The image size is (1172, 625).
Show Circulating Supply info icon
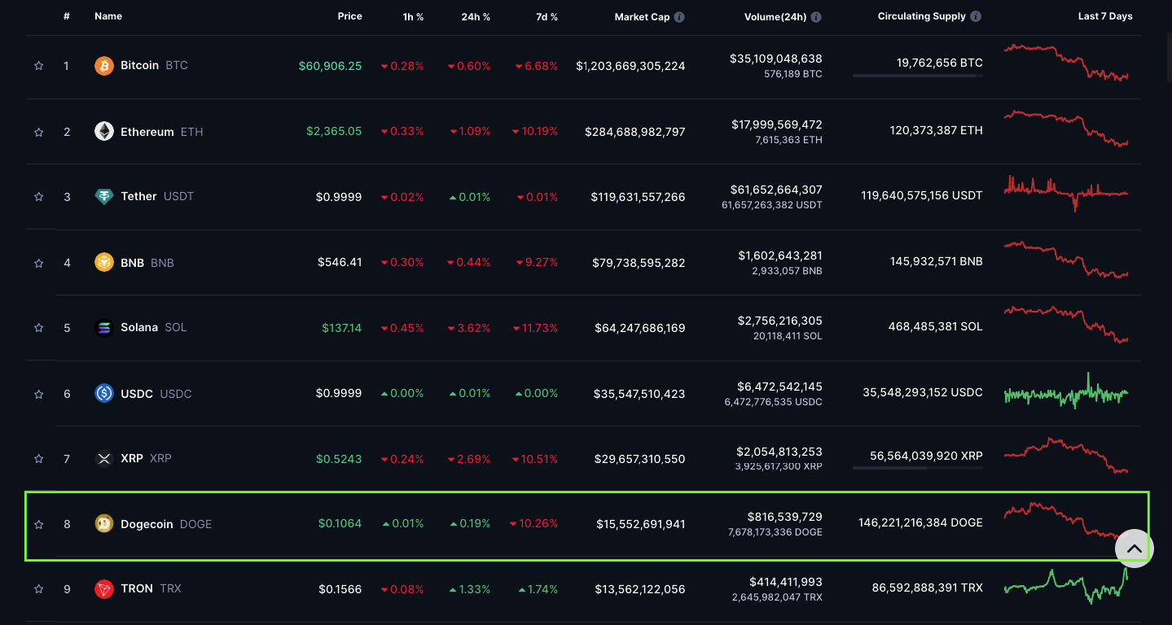[x=976, y=16]
